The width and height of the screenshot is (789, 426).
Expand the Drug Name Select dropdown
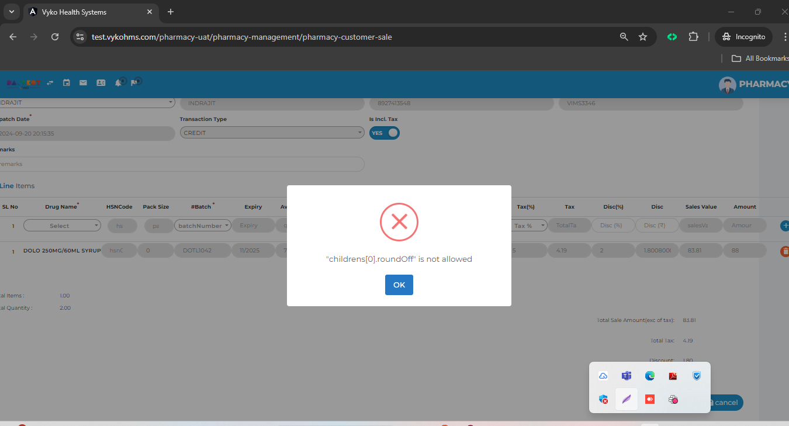pyautogui.click(x=62, y=226)
